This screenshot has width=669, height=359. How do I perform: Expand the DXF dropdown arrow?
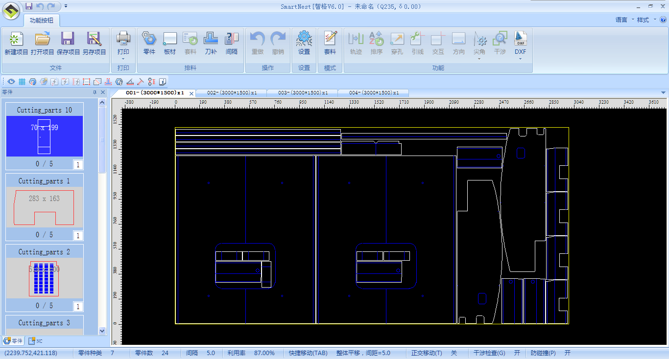[x=520, y=59]
